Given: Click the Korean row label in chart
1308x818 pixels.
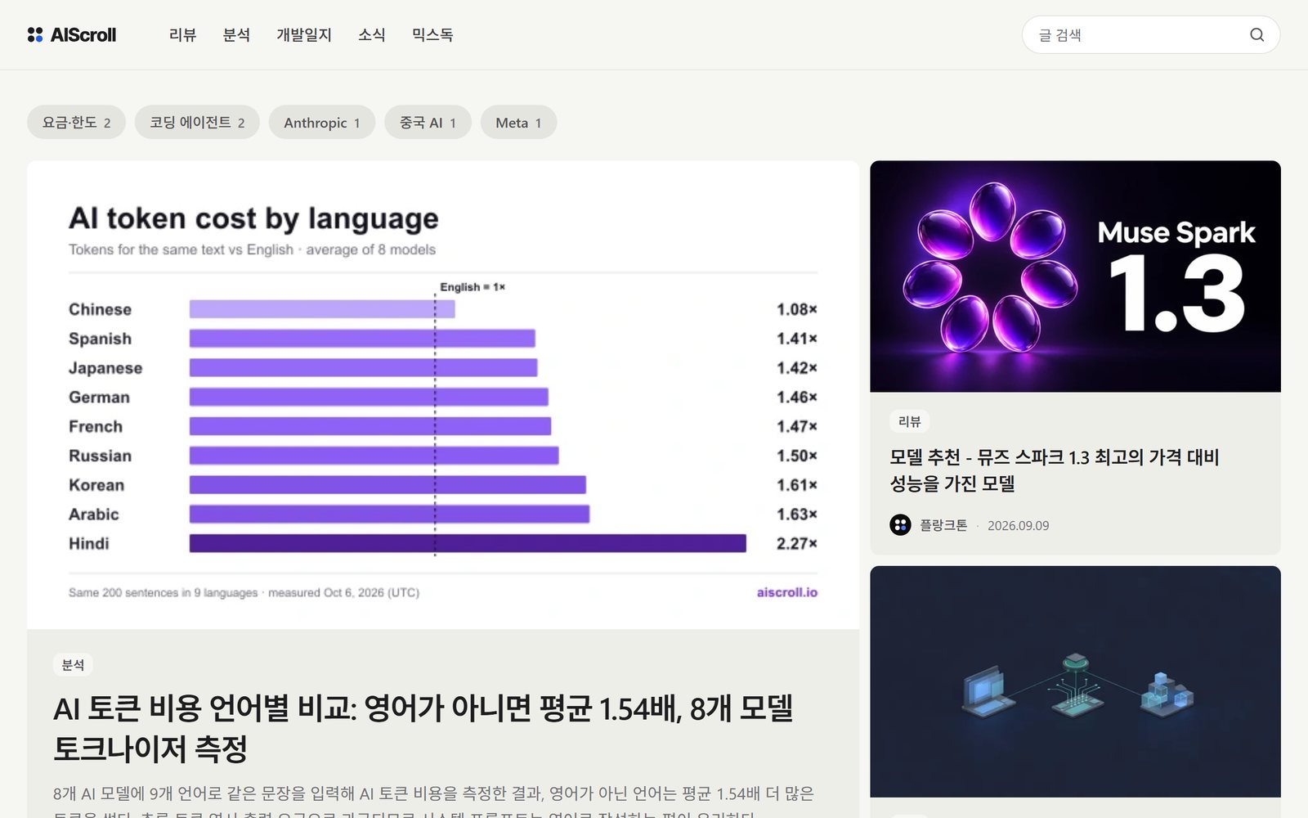Looking at the screenshot, I should click(x=96, y=485).
